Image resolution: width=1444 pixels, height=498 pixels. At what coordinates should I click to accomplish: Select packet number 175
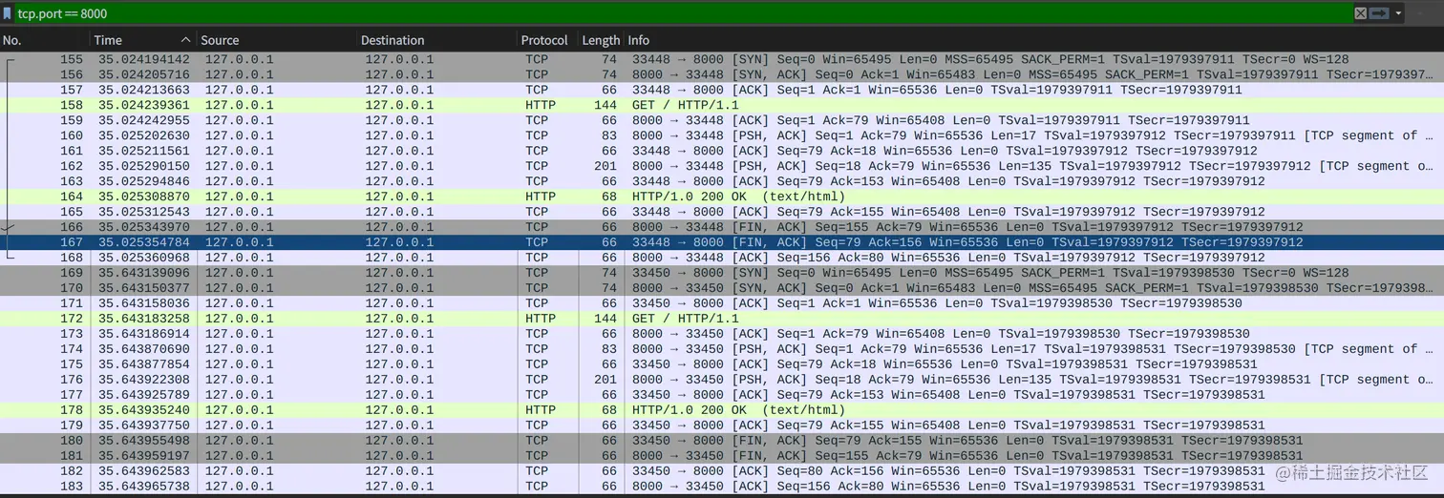722,364
